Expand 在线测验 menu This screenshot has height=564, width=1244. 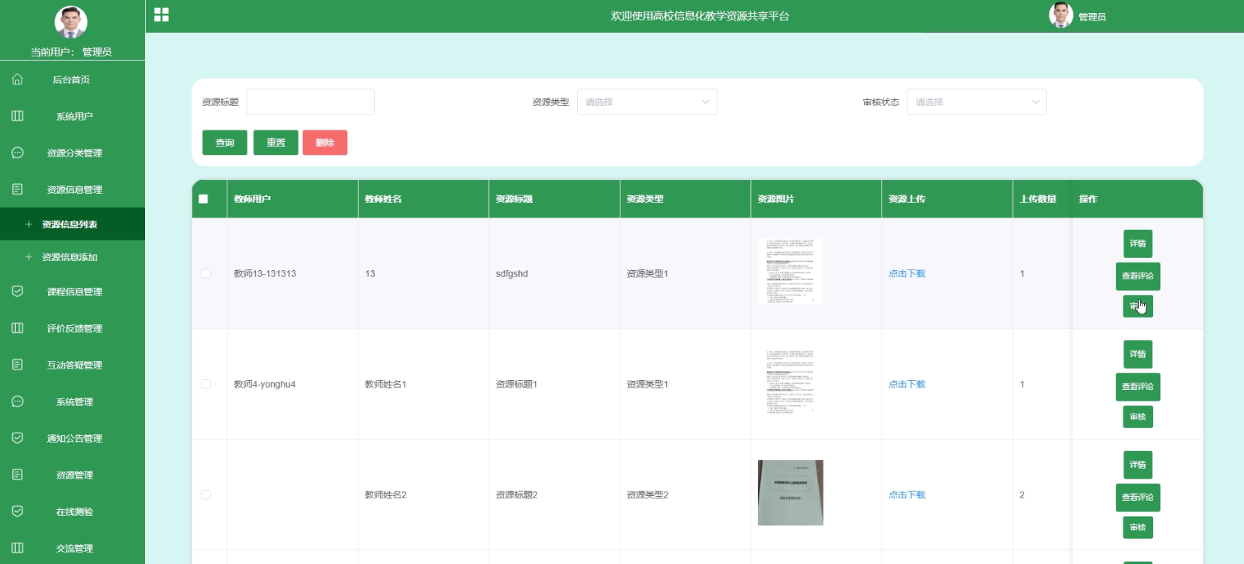pos(73,511)
